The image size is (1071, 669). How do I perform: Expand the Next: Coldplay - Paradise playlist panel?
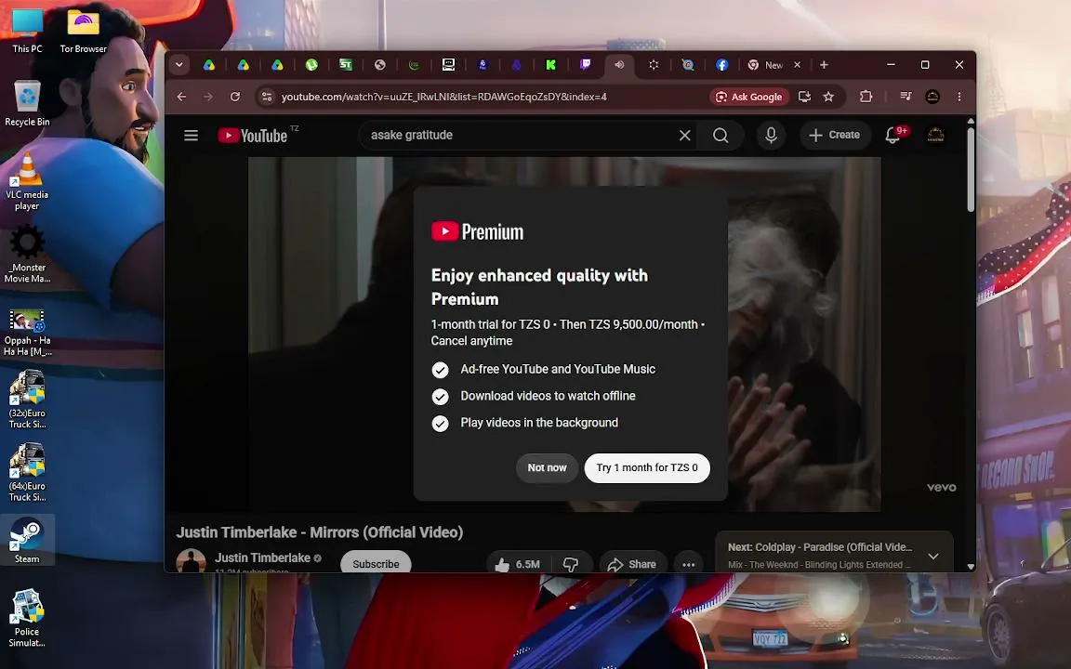click(x=933, y=556)
